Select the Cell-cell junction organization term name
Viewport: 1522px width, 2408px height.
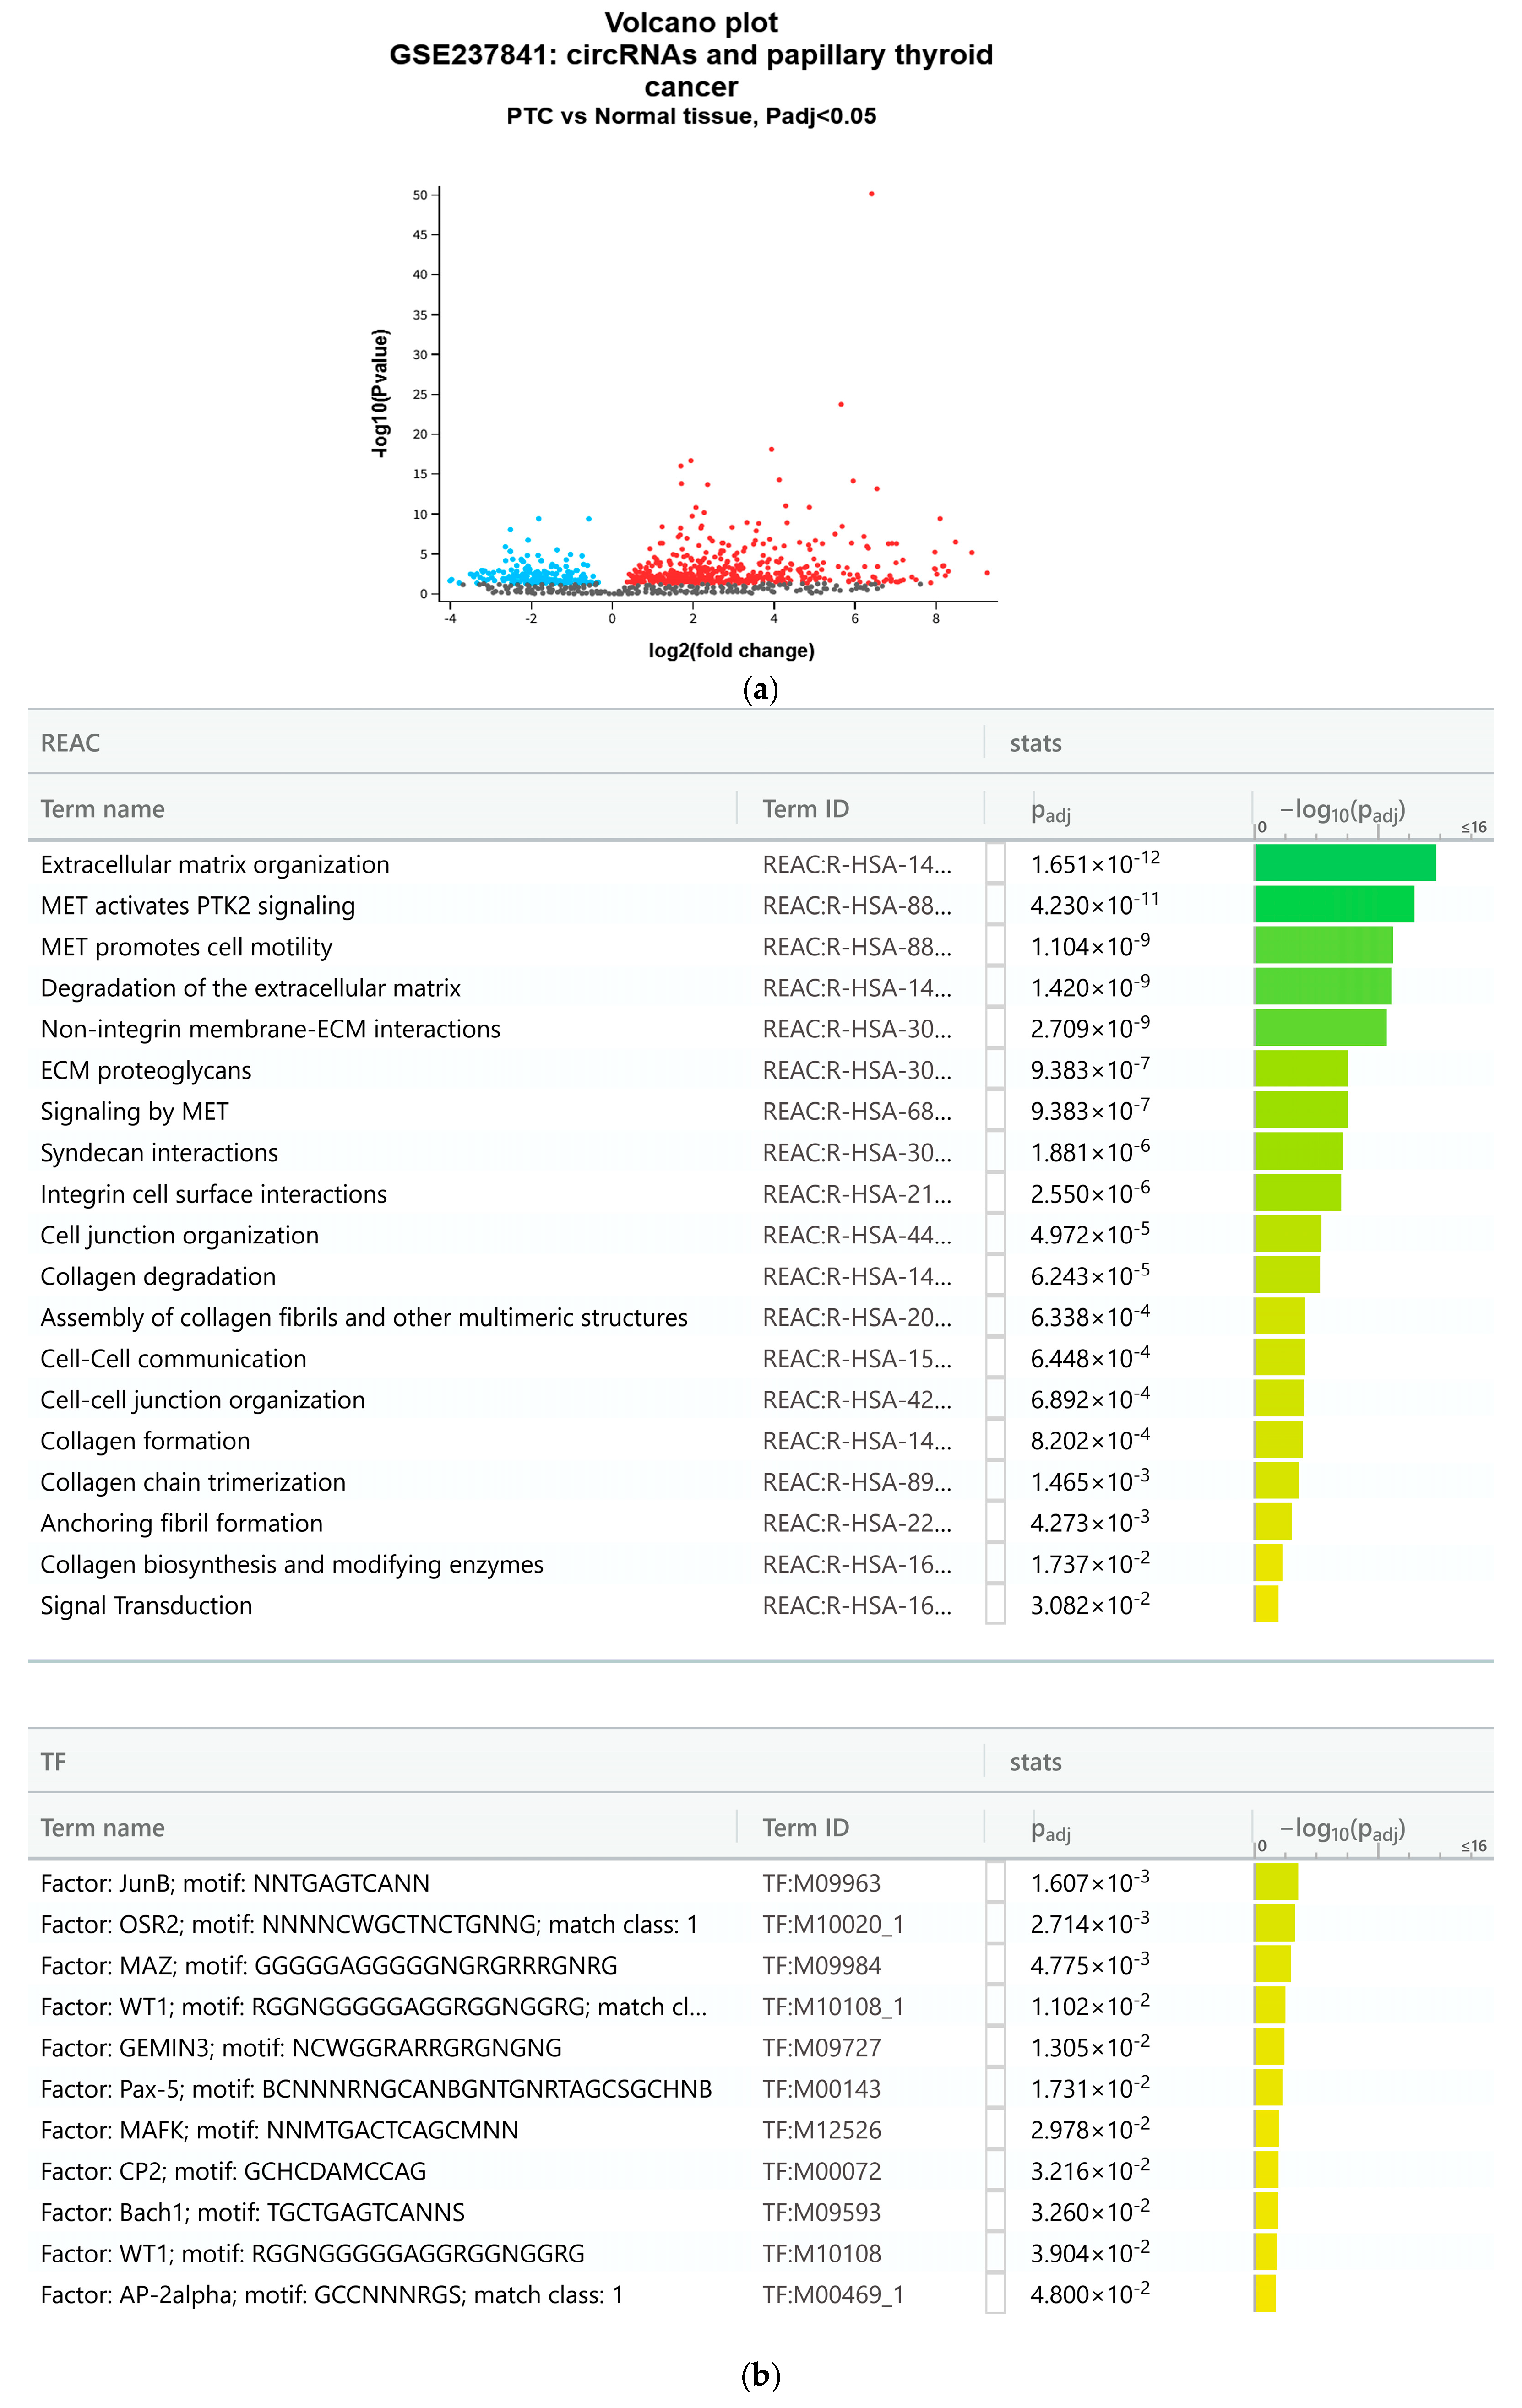202,1400
